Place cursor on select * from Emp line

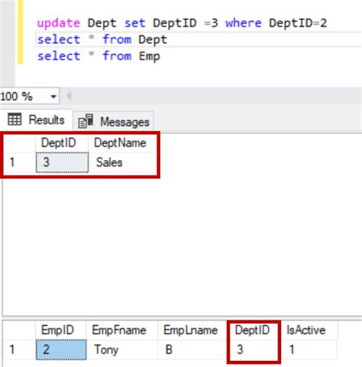99,56
